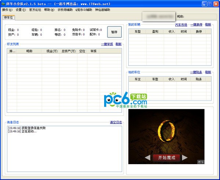The height and width of the screenshot is (180, 220).
Task: Click the 盈利 column header in 我的车辆
Action: (155, 32)
